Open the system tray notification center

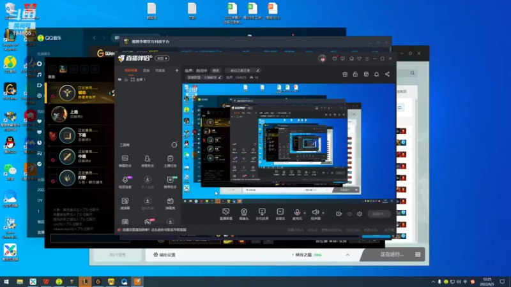point(502,281)
